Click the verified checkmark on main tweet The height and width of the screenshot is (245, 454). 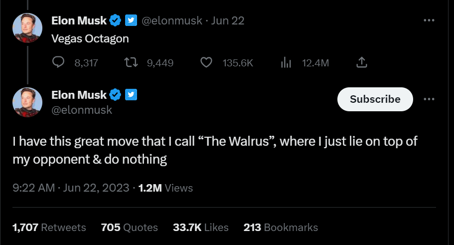tap(116, 94)
